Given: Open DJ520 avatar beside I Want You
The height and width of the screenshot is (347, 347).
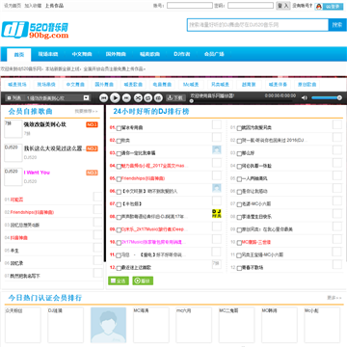Looking at the screenshot, I should 13,176.
